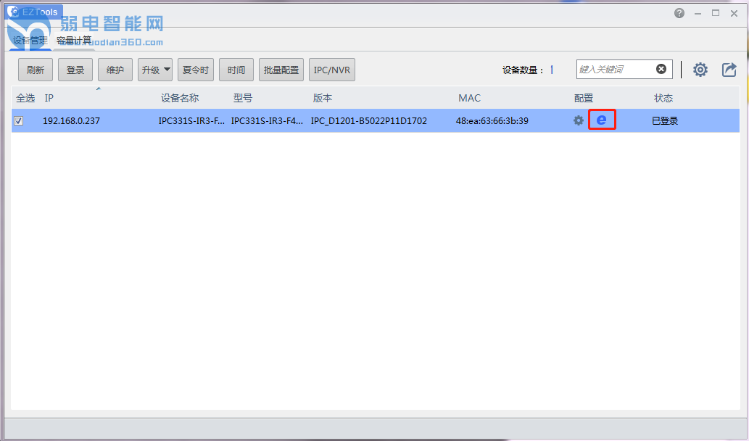Click the IPC/NVR button

331,70
